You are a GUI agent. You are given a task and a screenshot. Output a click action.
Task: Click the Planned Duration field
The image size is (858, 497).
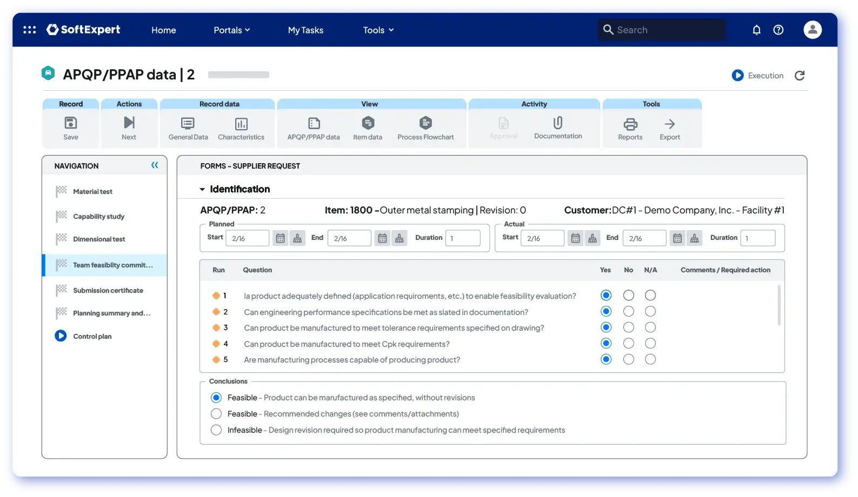(x=463, y=238)
